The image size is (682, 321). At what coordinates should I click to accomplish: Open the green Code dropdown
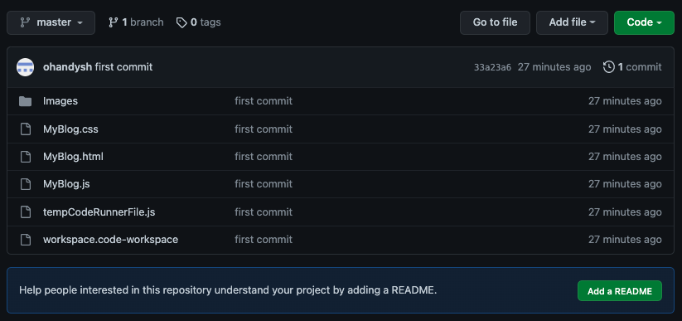tap(644, 22)
